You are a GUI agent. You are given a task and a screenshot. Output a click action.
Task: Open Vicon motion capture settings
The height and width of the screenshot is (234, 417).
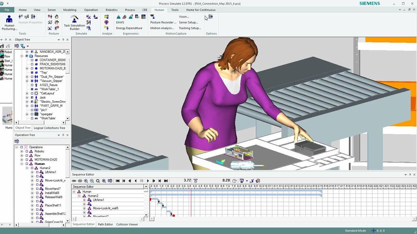pos(184,17)
